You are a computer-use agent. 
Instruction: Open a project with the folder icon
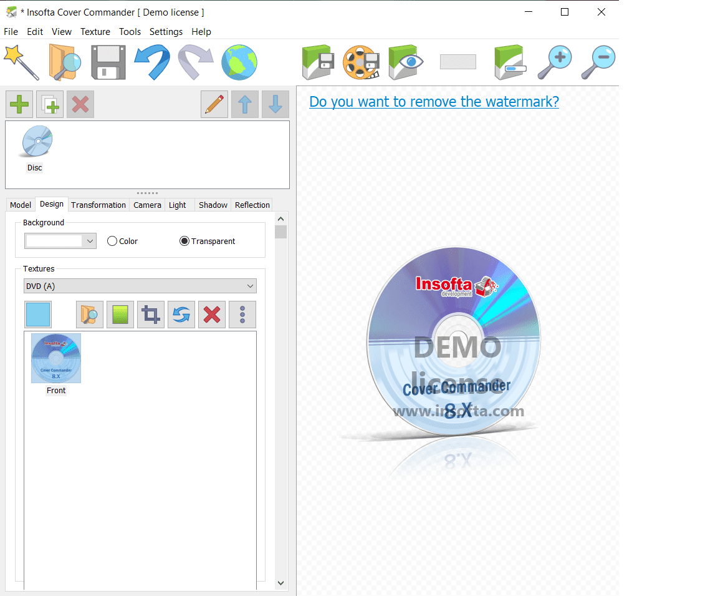tap(65, 62)
